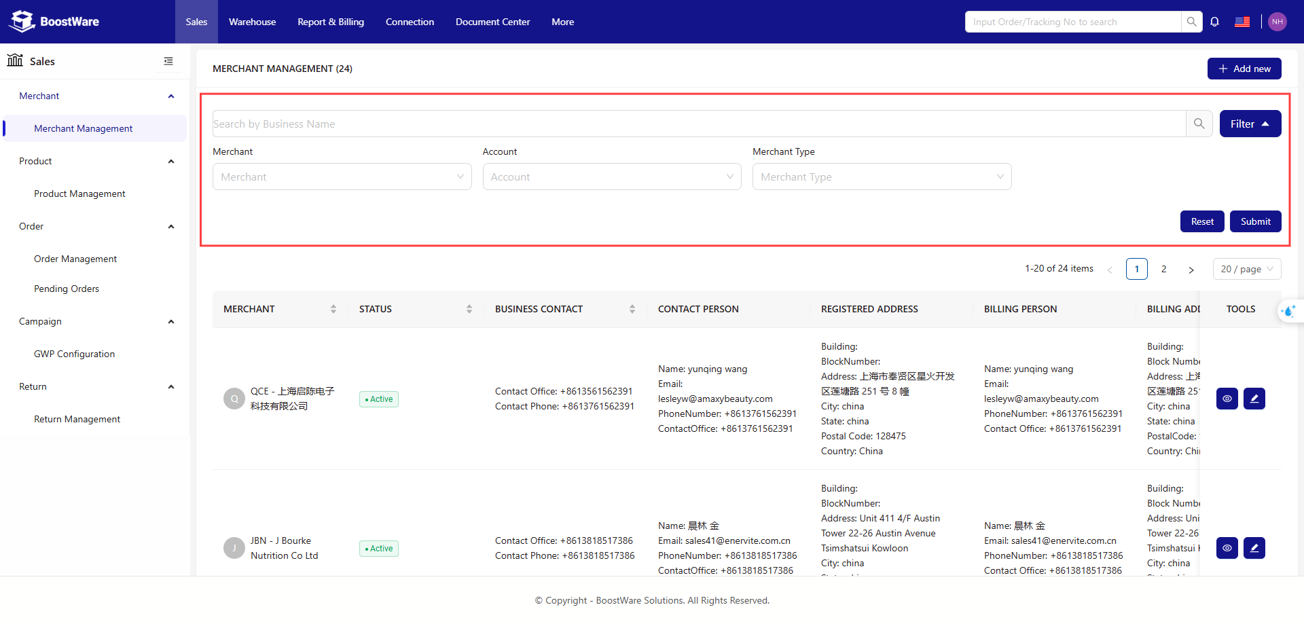The width and height of the screenshot is (1304, 624).
Task: Switch to the Sales top tab
Action: 196,22
